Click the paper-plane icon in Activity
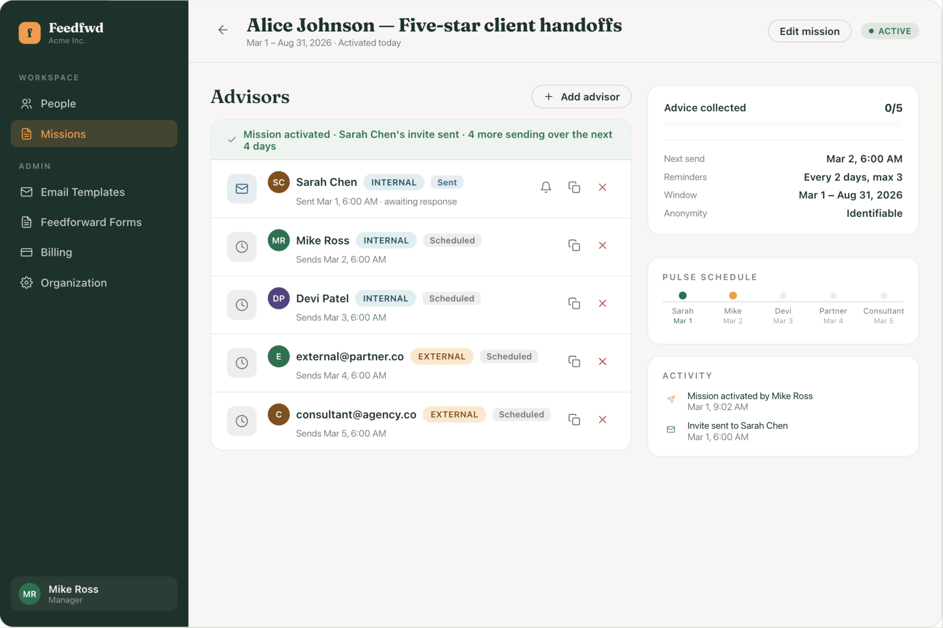The height and width of the screenshot is (628, 943). tap(671, 399)
